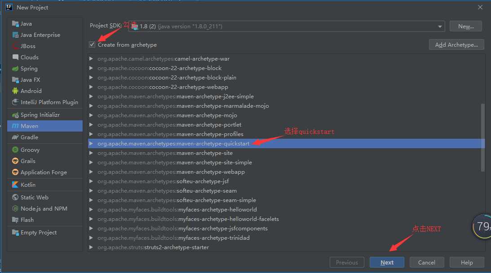The height and width of the screenshot is (273, 491).
Task: Select Spring project type label
Action: tap(29, 69)
